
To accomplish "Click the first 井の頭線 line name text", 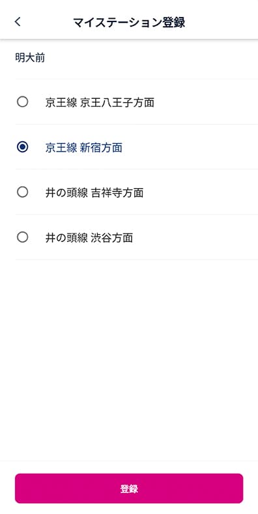I will tap(66, 193).
